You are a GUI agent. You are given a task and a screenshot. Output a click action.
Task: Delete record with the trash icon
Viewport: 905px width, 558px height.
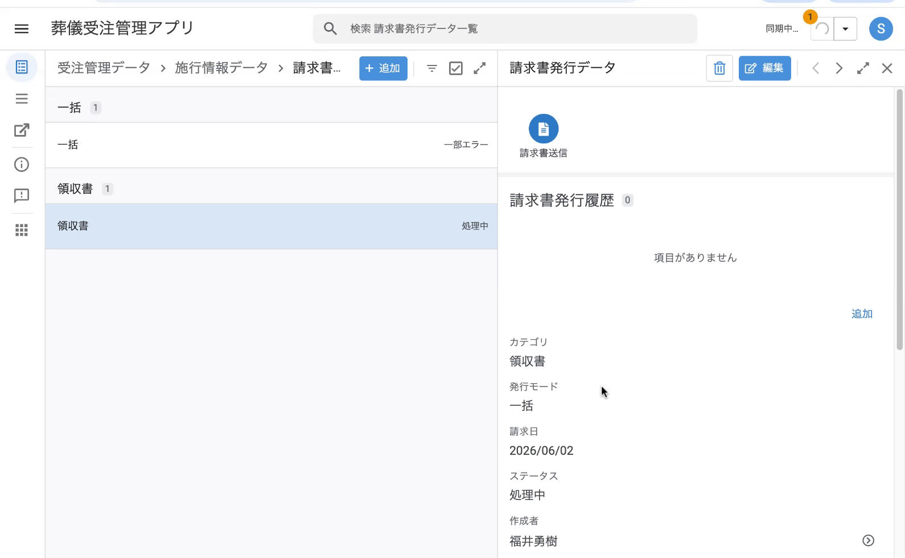coord(719,68)
